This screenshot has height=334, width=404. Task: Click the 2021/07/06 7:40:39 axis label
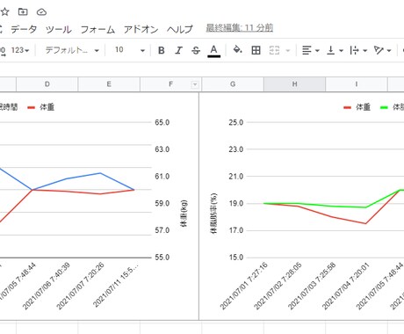click(x=47, y=286)
